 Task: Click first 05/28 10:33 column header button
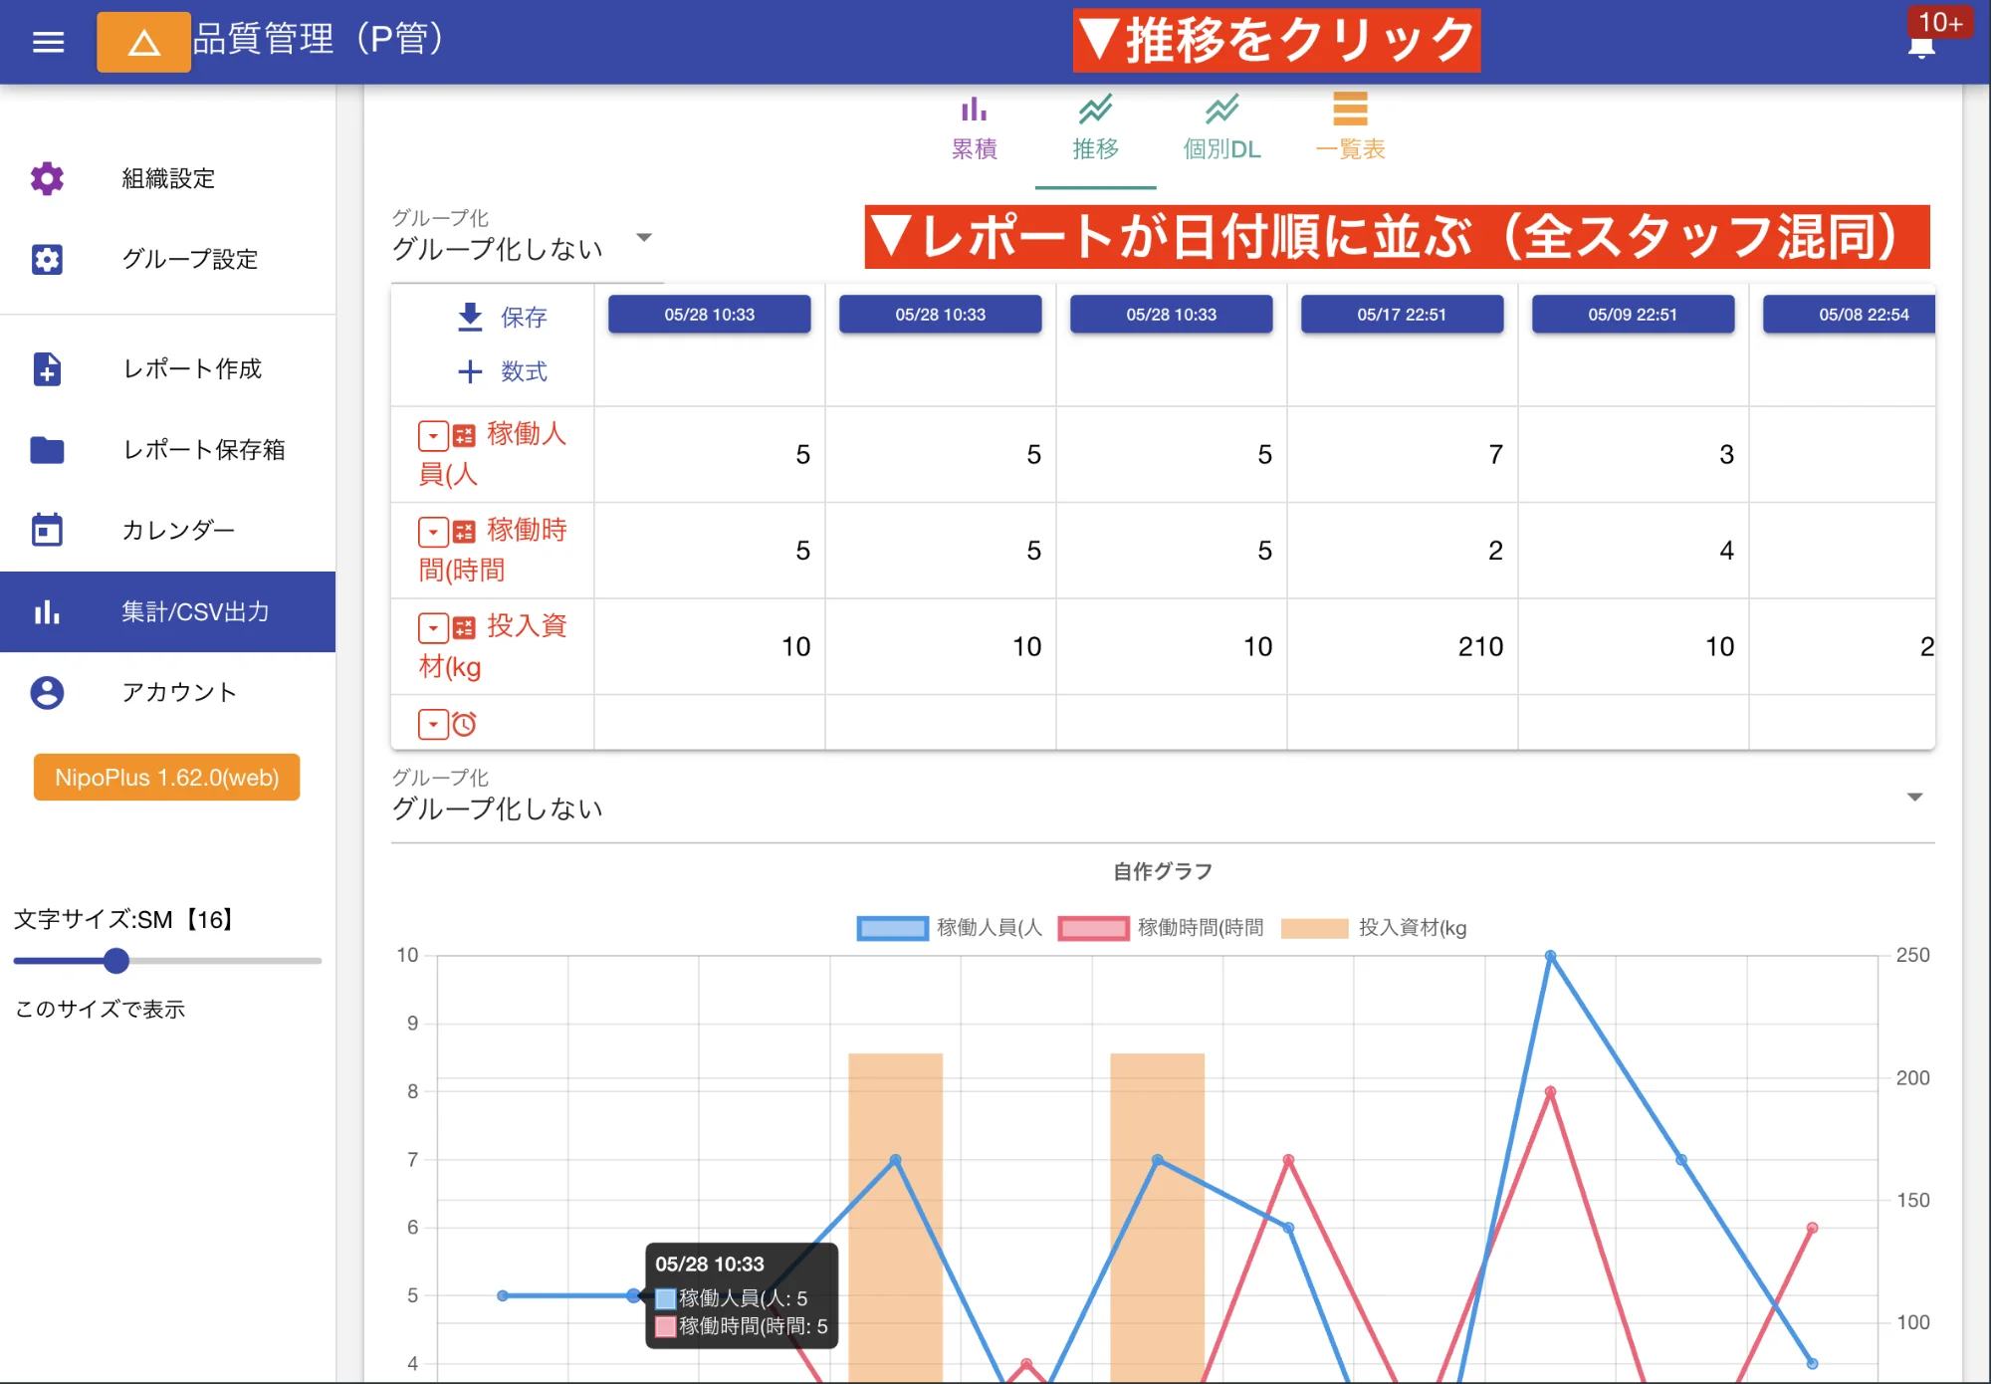click(709, 315)
